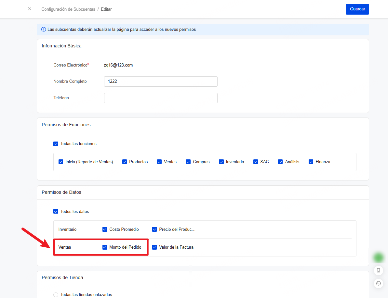Uncheck Todos los datos checkbox
Screen dimensions: 388x298
[56, 211]
